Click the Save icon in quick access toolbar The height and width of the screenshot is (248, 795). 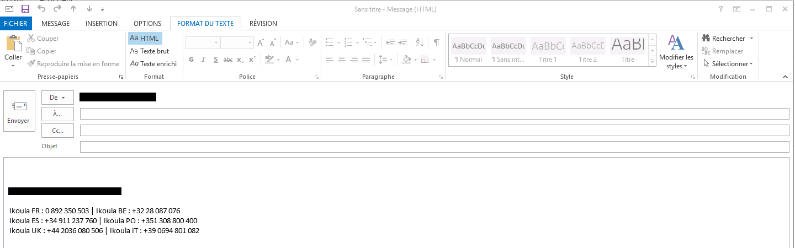click(25, 9)
